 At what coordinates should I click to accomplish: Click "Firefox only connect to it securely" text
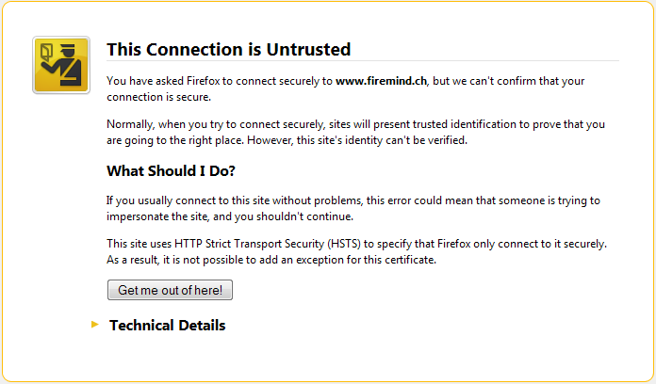pyautogui.click(x=522, y=244)
